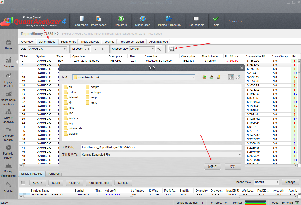Image resolution: width=301 pixels, height=205 pixels.
Task: Click Delete strategy button
Action: pos(56,183)
